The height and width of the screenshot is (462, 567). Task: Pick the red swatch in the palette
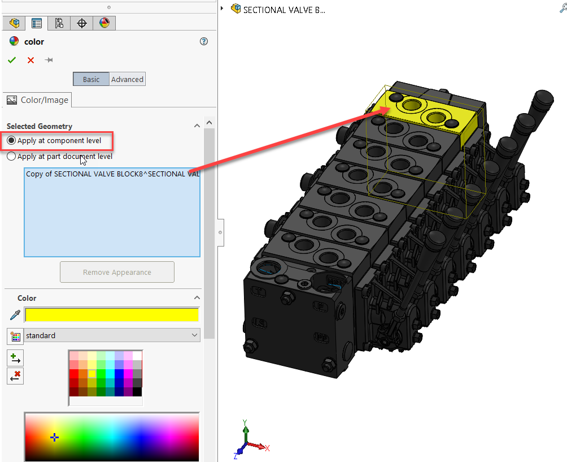(74, 374)
